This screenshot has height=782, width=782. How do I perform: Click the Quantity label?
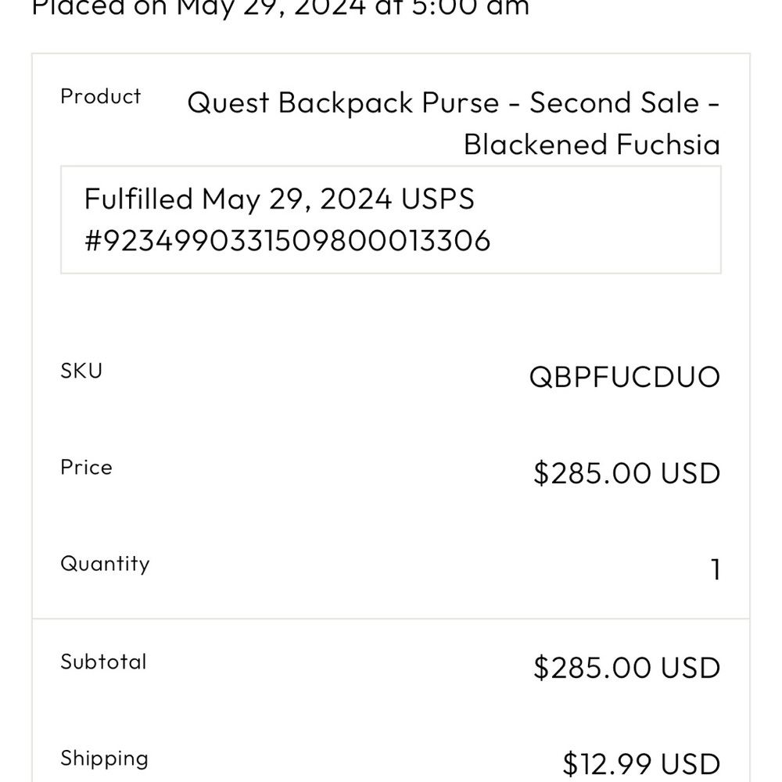[x=105, y=564]
